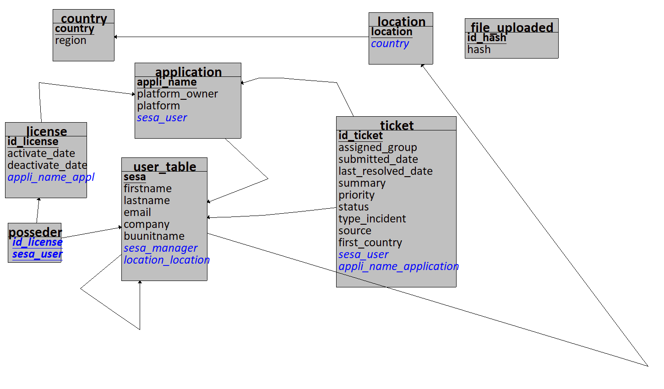664x389 pixels.
Task: Select the region field
Action: [x=71, y=41]
